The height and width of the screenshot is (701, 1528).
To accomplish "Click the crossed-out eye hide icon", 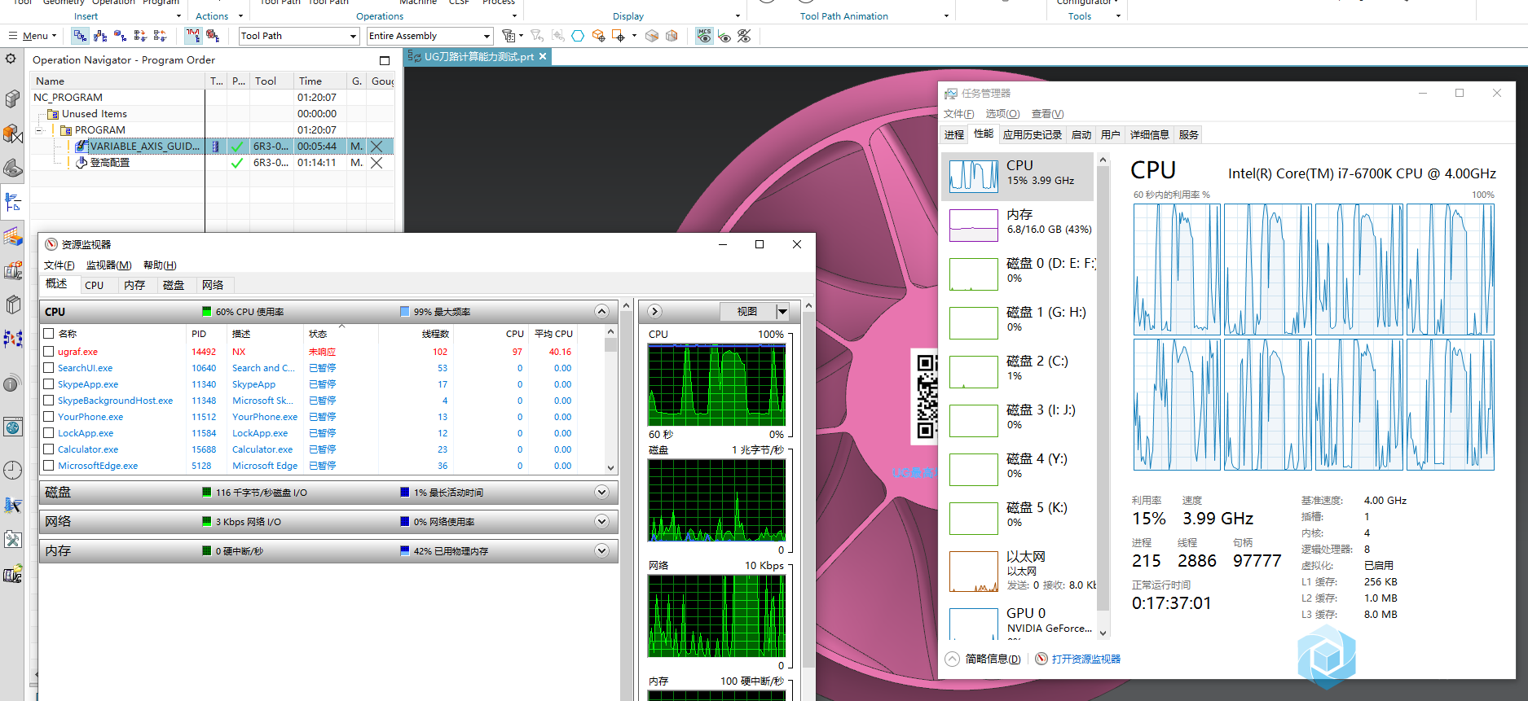I will pos(744,36).
